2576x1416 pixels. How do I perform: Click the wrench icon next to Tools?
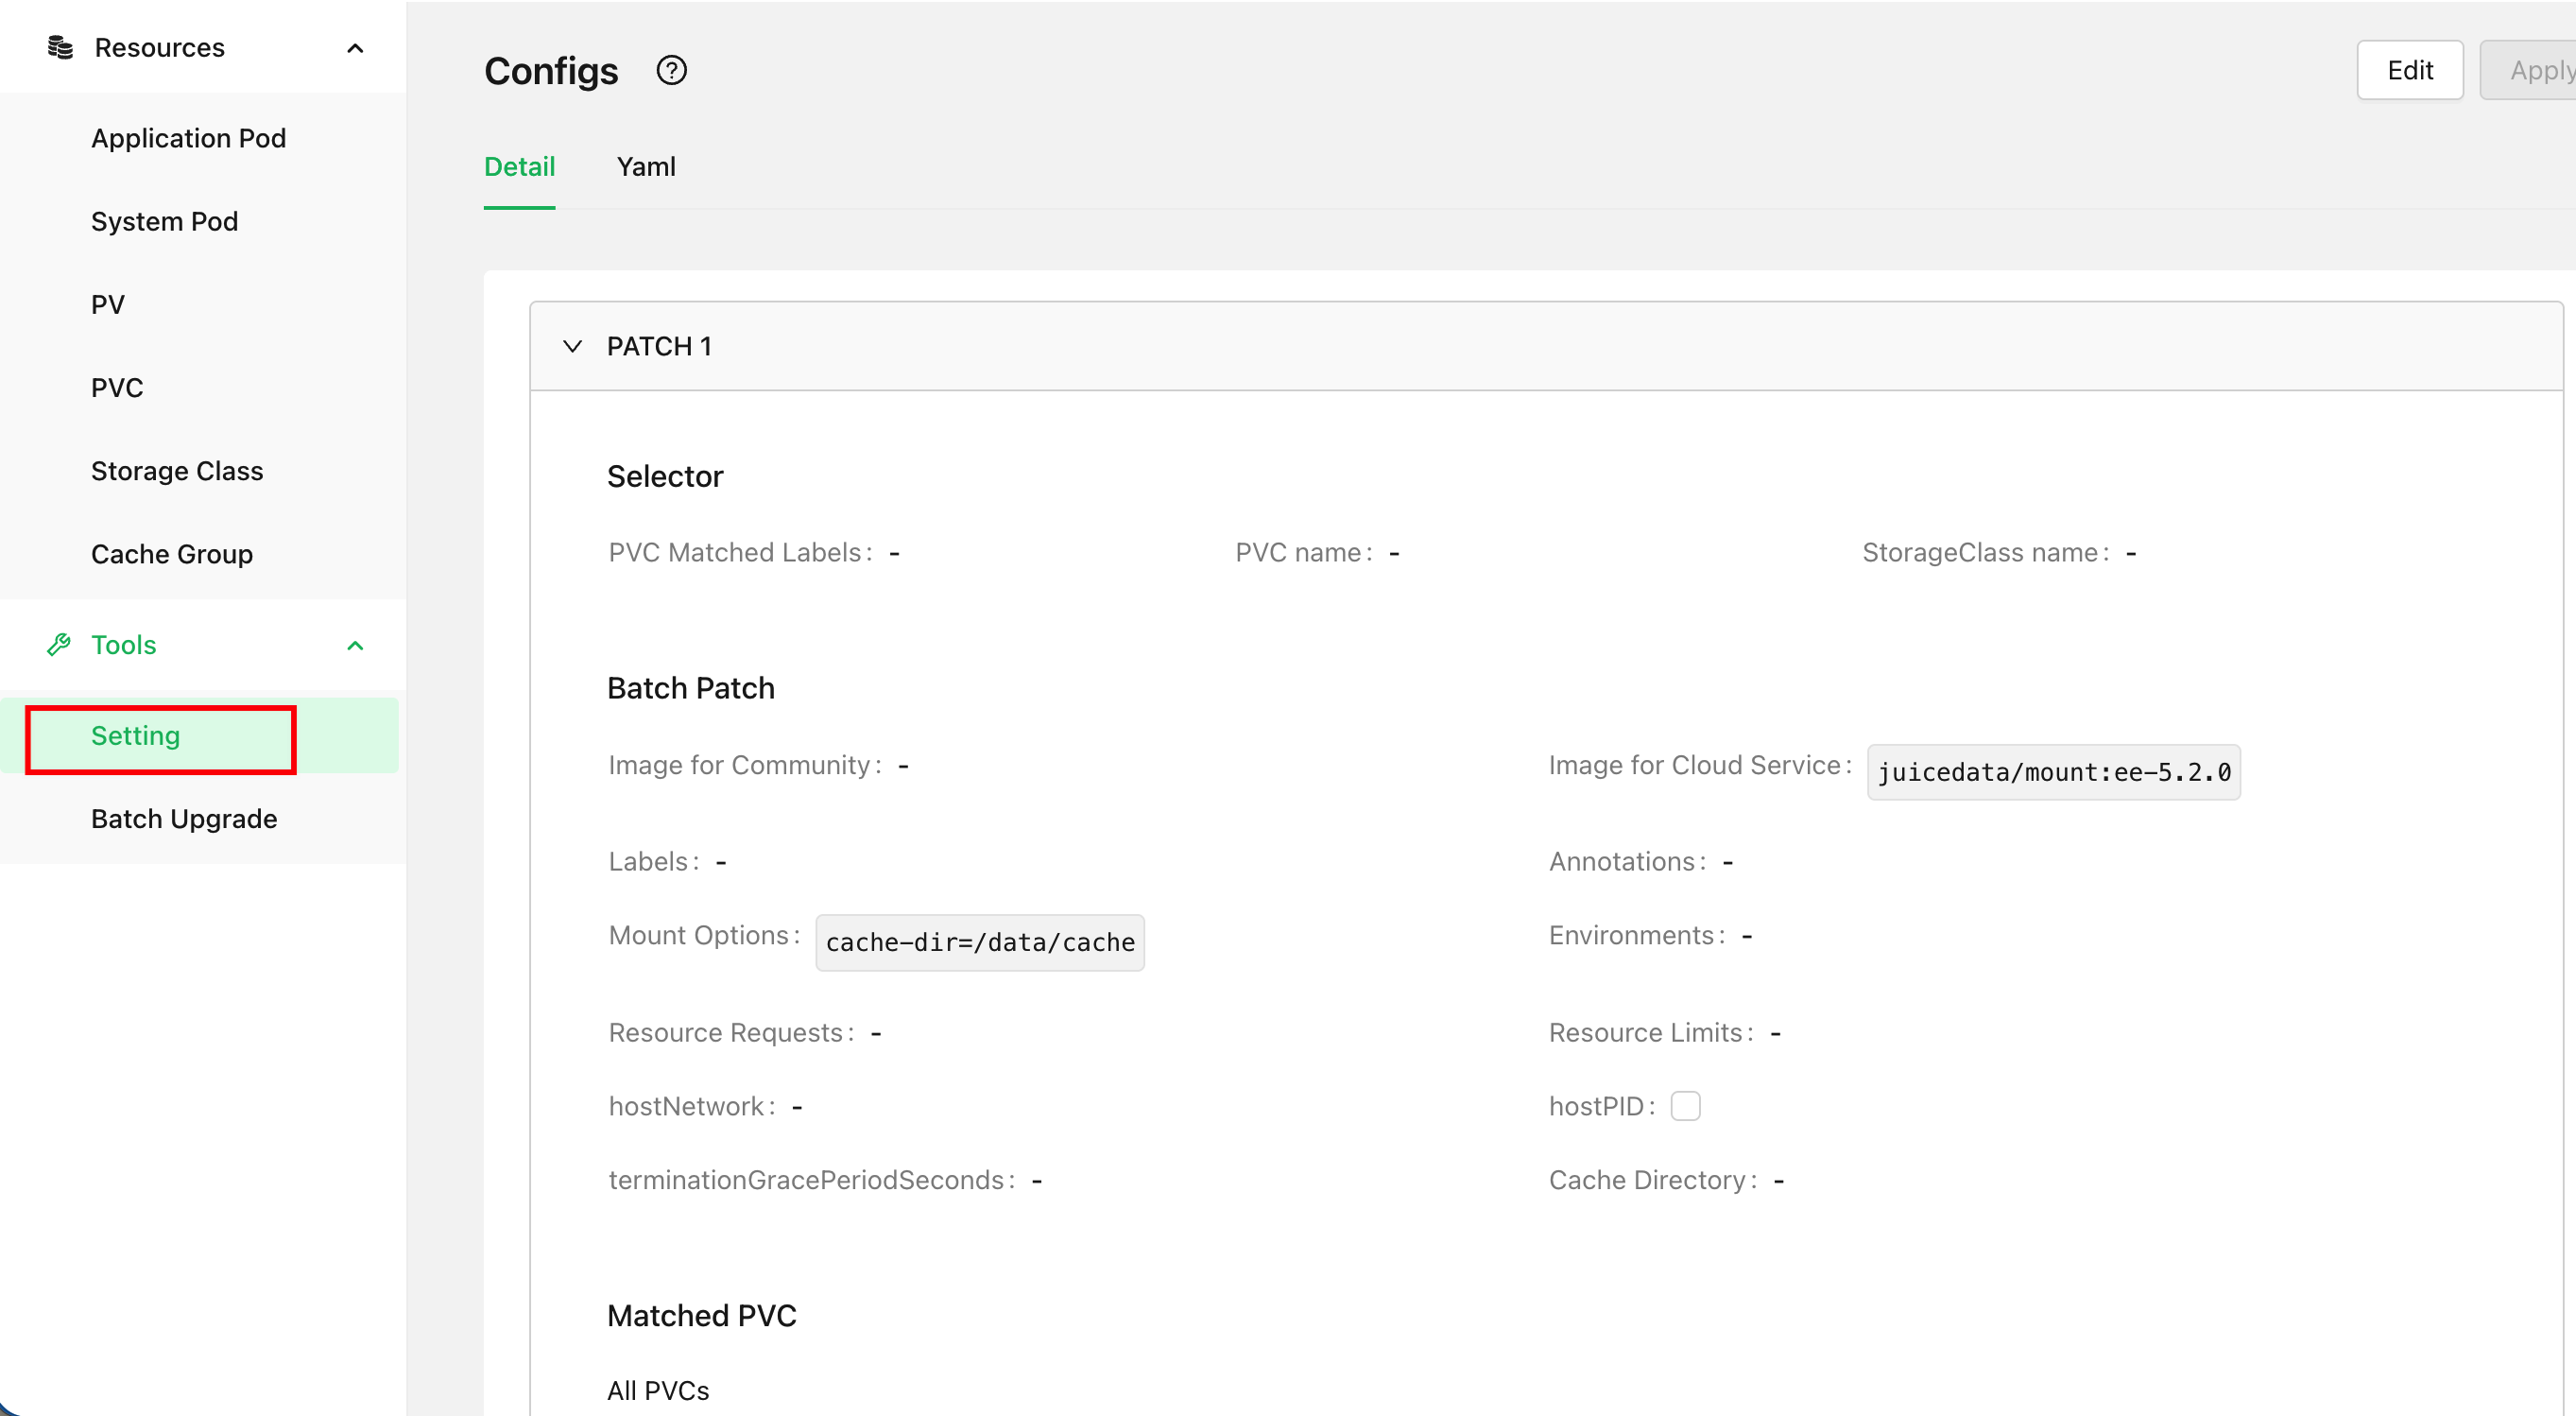pos(60,645)
